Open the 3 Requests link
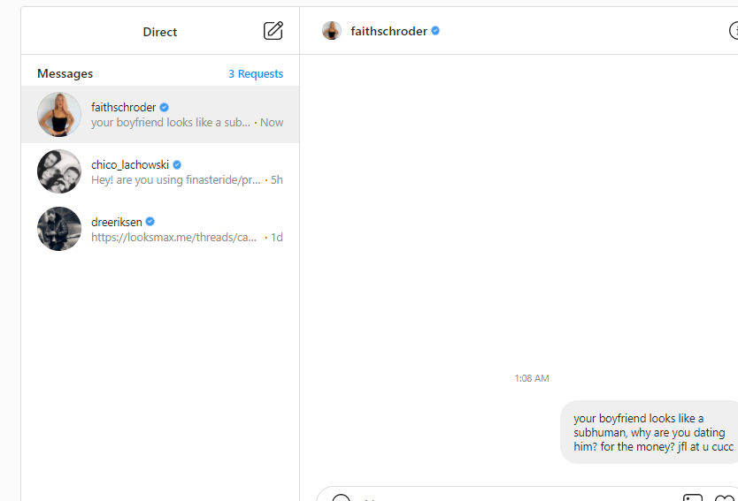 coord(256,74)
